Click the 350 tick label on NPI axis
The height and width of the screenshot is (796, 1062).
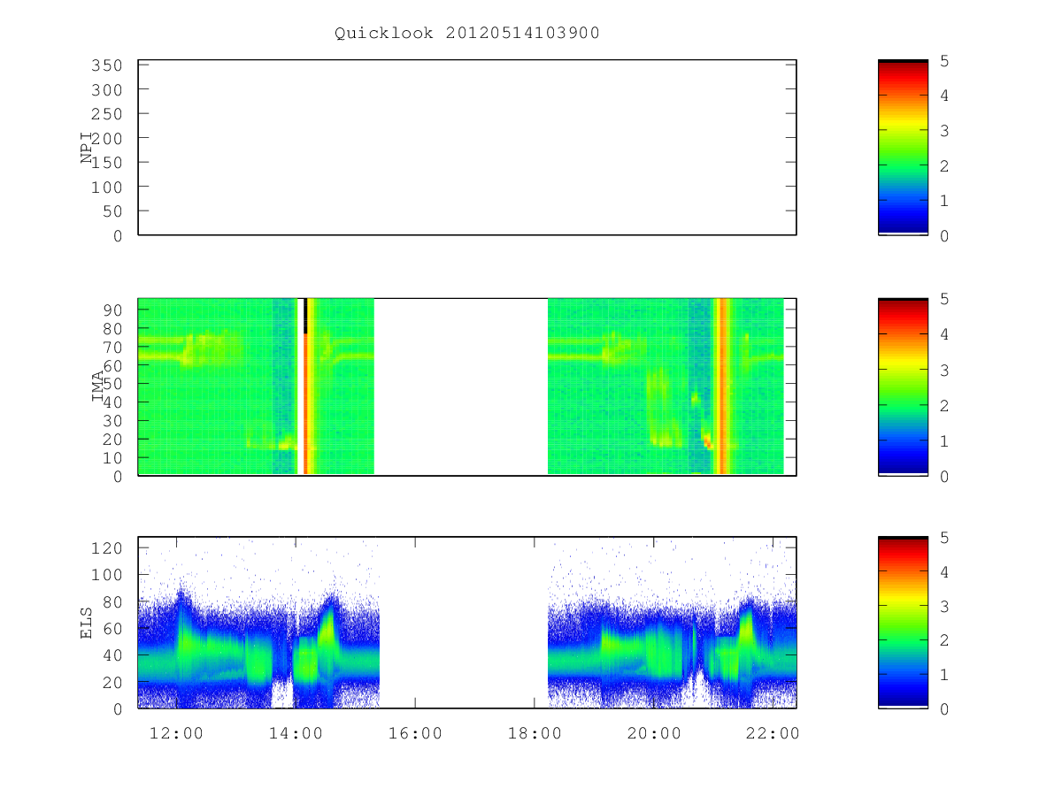click(108, 65)
